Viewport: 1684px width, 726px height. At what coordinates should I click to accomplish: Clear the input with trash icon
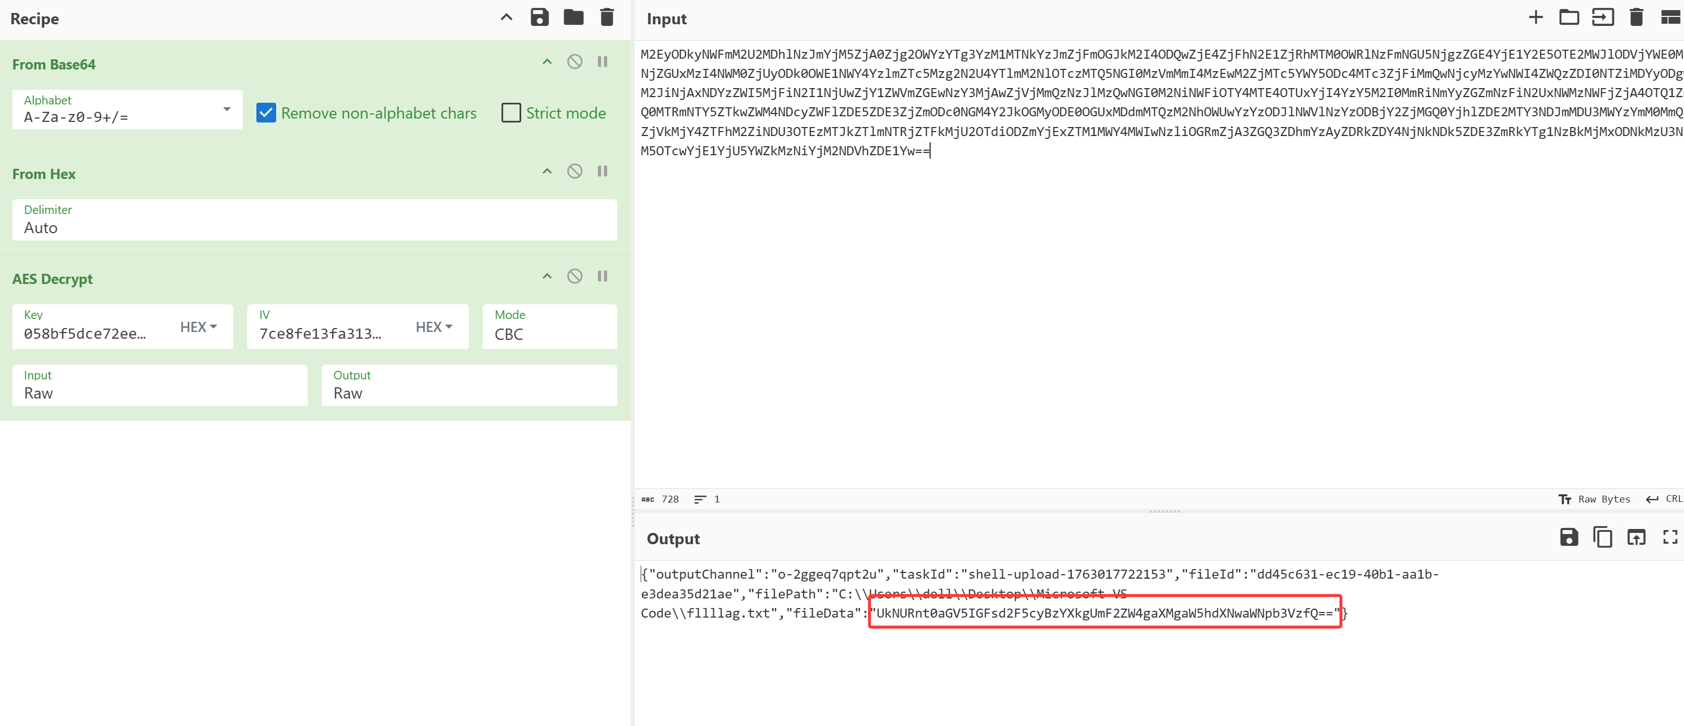pos(1636,18)
